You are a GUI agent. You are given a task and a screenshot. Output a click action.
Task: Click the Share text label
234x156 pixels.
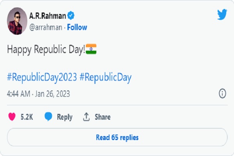click(x=103, y=117)
